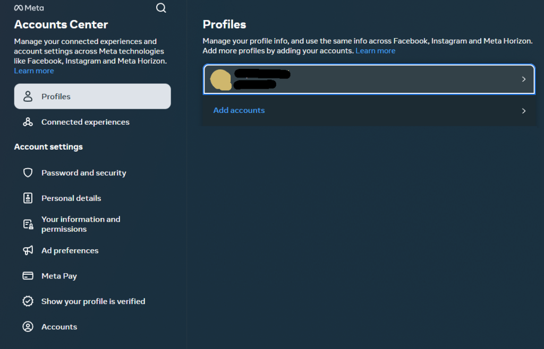
Task: Expand the Add accounts chevron
Action: click(524, 111)
